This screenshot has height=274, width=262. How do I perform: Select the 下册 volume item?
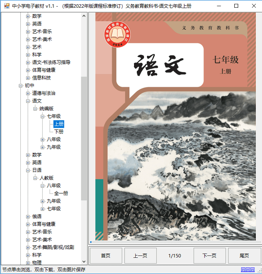(x=59, y=132)
